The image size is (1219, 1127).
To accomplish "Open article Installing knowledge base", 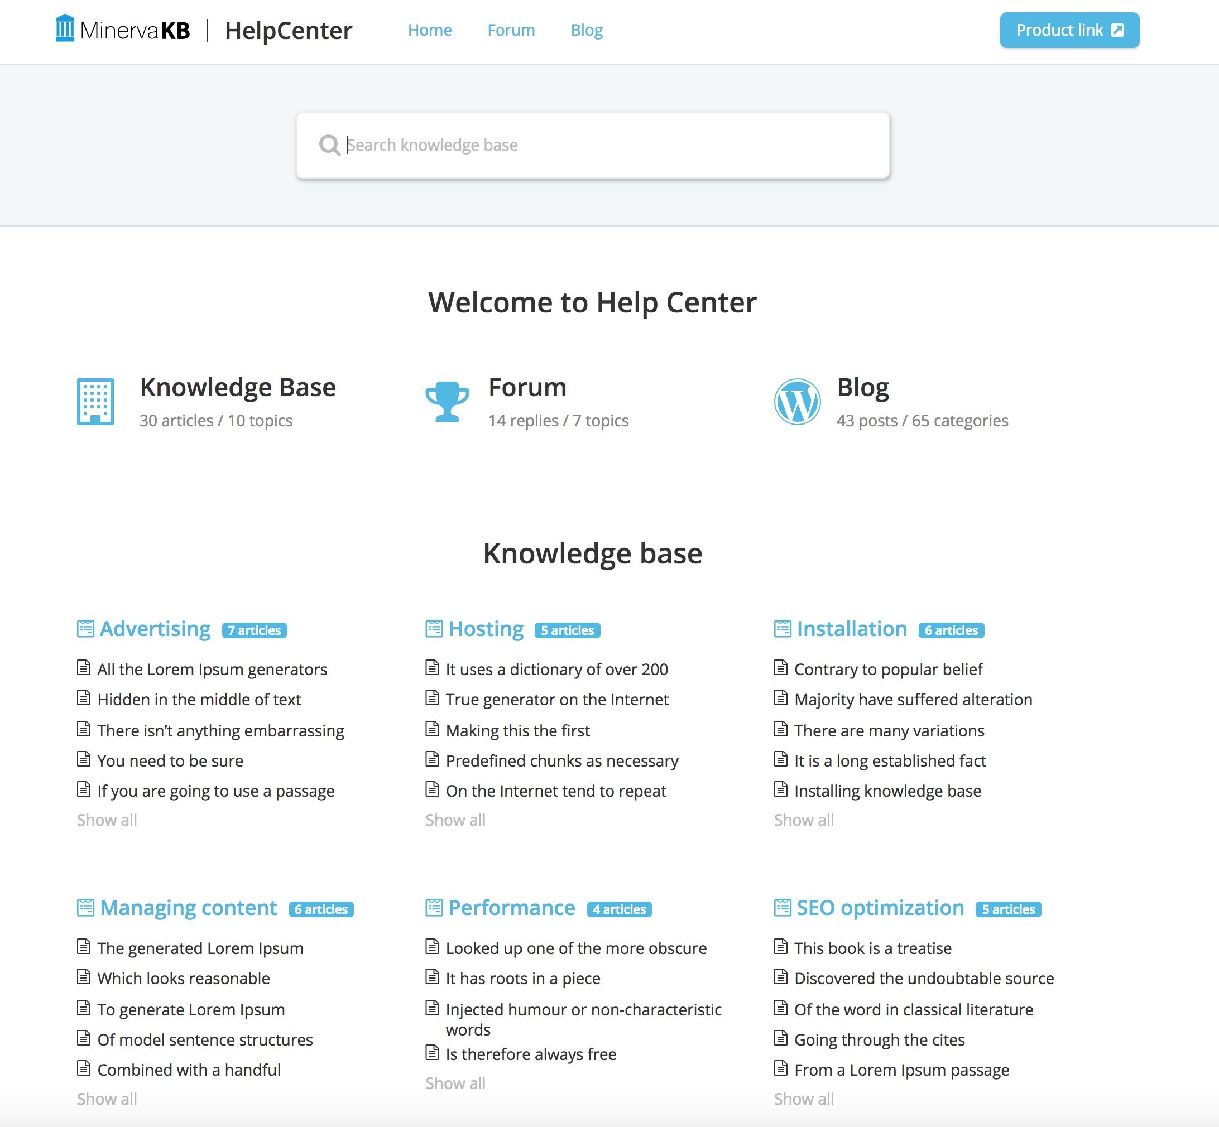I will point(887,791).
